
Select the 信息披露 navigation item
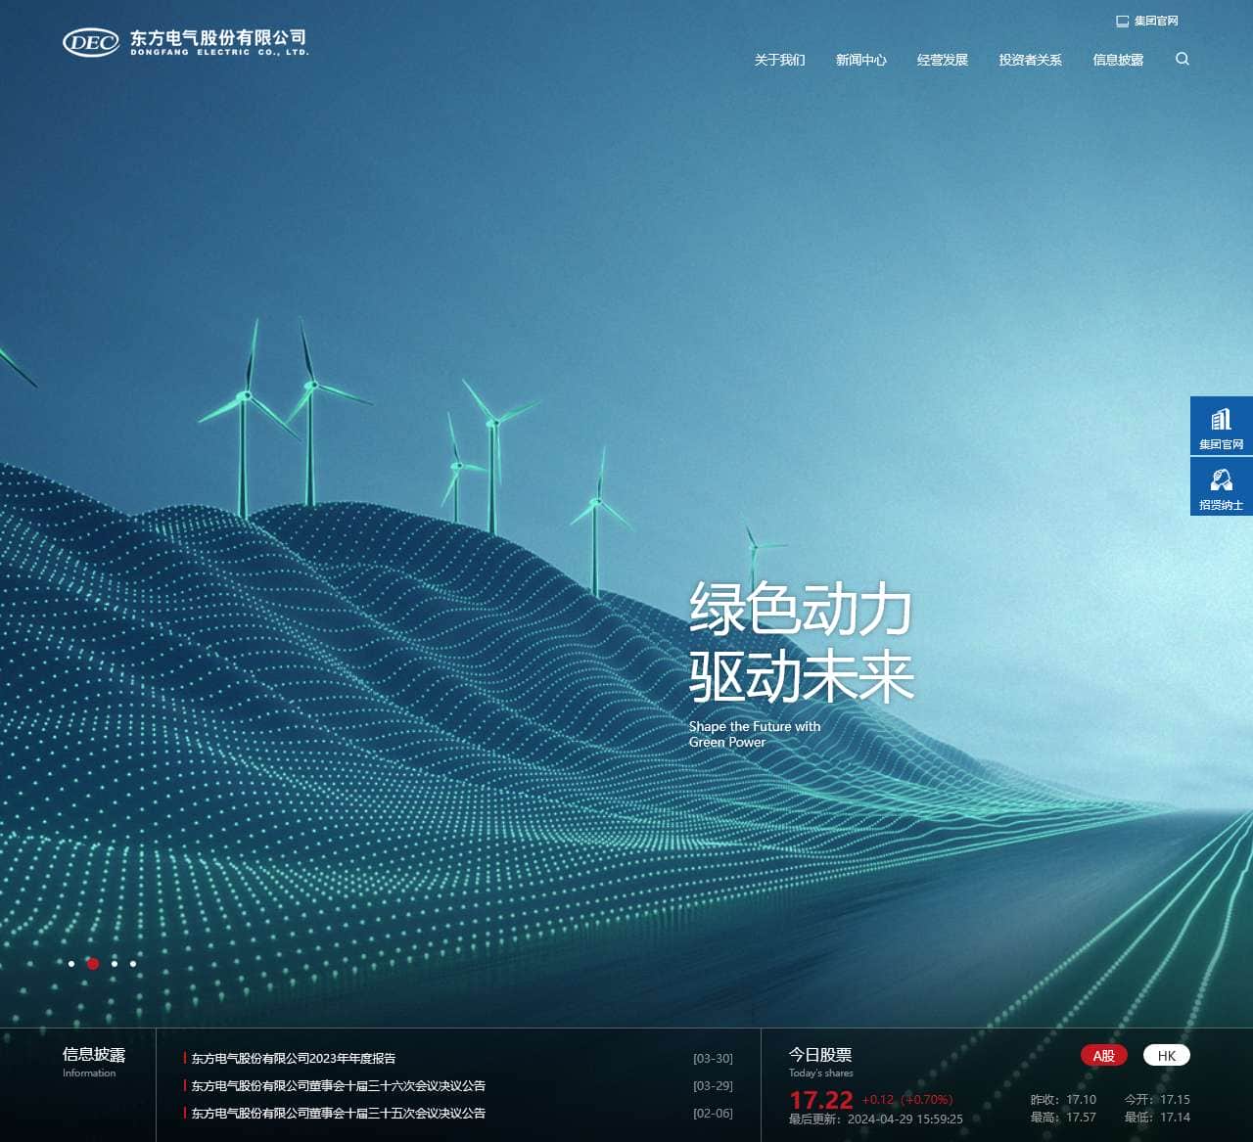[x=1119, y=60]
